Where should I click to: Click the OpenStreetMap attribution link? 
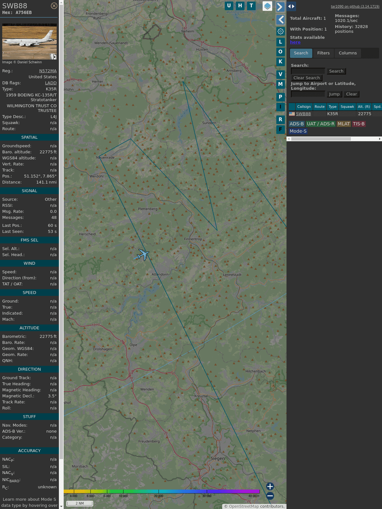point(244,506)
